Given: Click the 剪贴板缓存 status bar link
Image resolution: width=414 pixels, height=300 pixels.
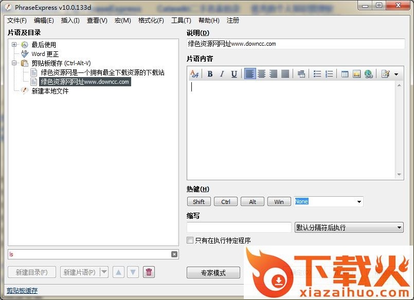Looking at the screenshot, I should point(22,291).
